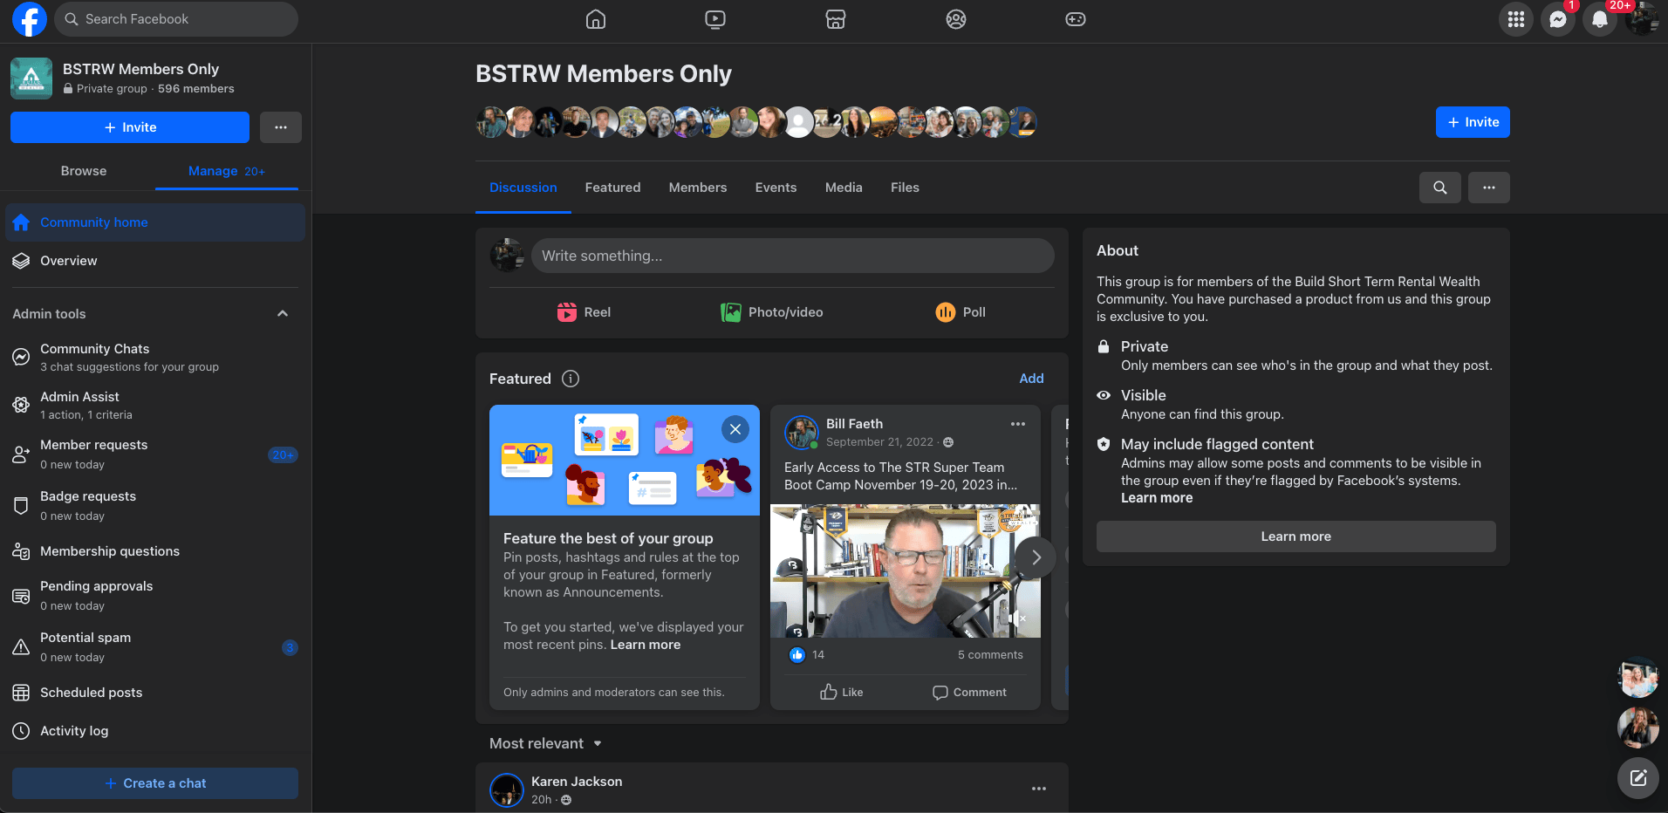
Task: Click the Create a chat button
Action: [x=155, y=783]
